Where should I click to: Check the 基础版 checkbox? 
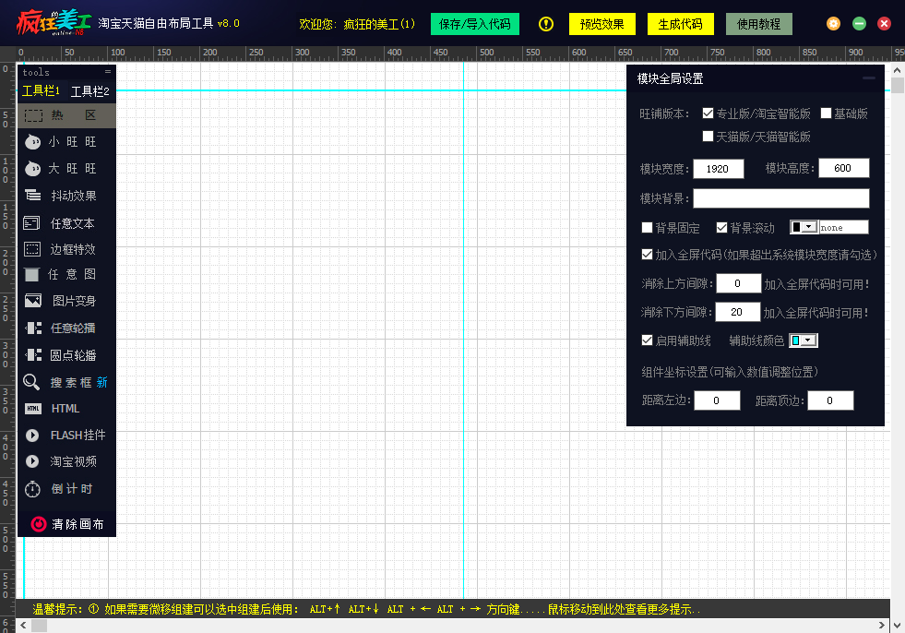(x=826, y=113)
